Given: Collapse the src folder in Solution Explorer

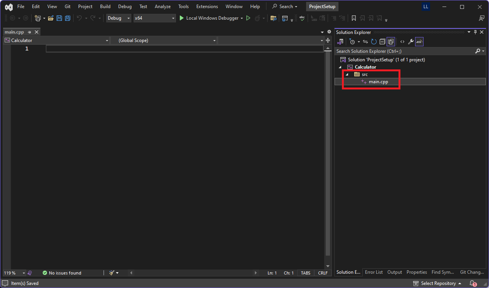Looking at the screenshot, I should (347, 74).
